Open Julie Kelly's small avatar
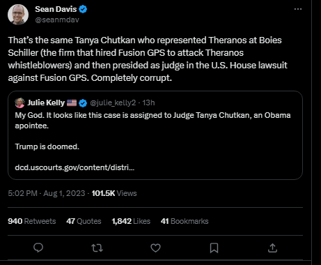 19,103
